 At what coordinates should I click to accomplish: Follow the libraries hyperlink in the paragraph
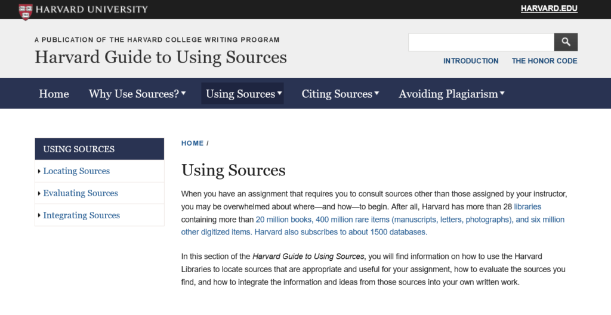527,206
